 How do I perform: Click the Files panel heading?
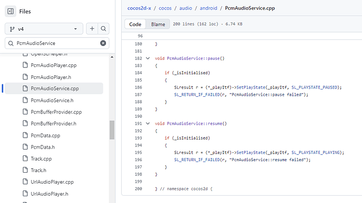(25, 12)
